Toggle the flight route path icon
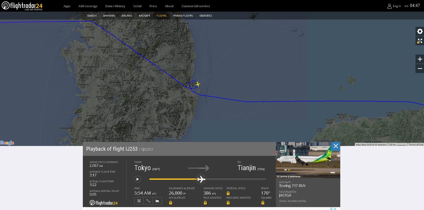Viewport: 424px width, 210px height. pos(148,201)
